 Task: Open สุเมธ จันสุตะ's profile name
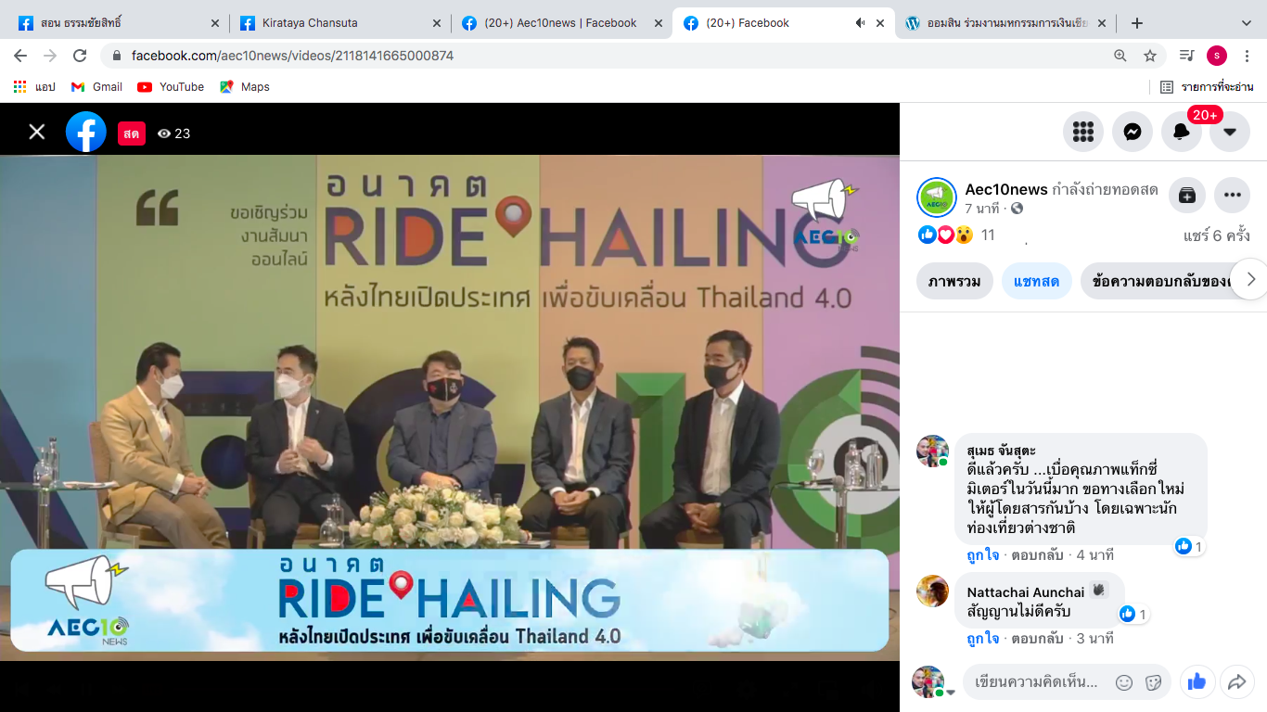click(1001, 451)
